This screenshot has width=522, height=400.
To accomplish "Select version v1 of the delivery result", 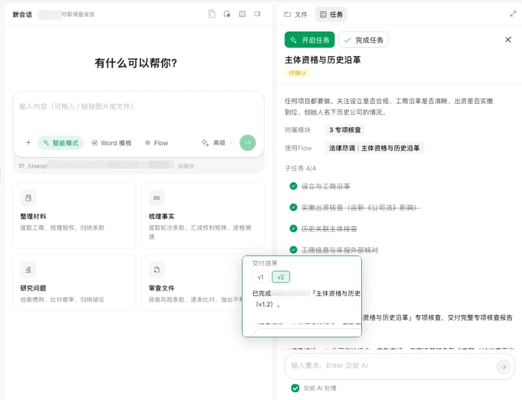I will (x=260, y=277).
